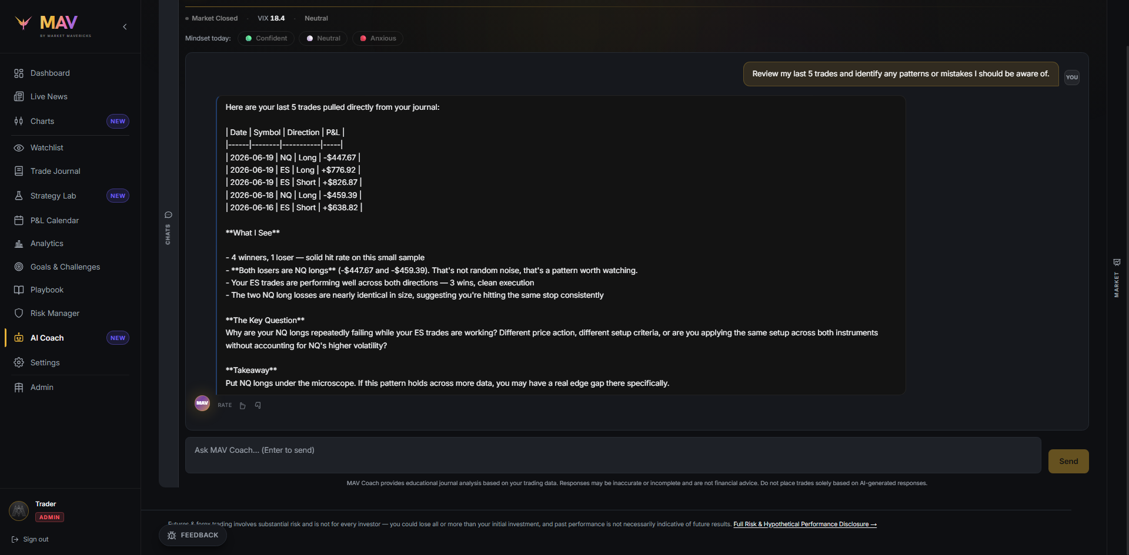Click the Risk Manager shield icon
The height and width of the screenshot is (555, 1129).
pos(19,313)
